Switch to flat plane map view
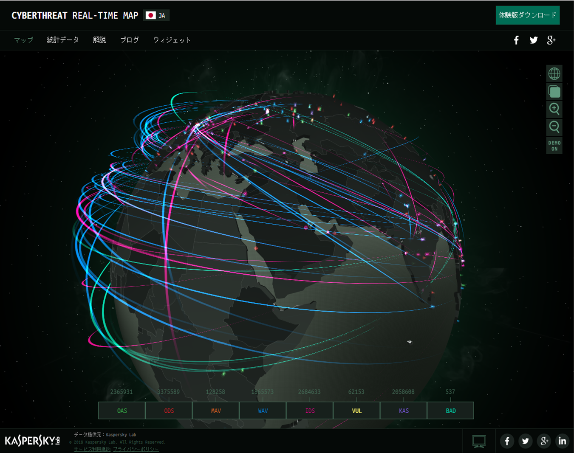The width and height of the screenshot is (574, 453). (x=554, y=92)
